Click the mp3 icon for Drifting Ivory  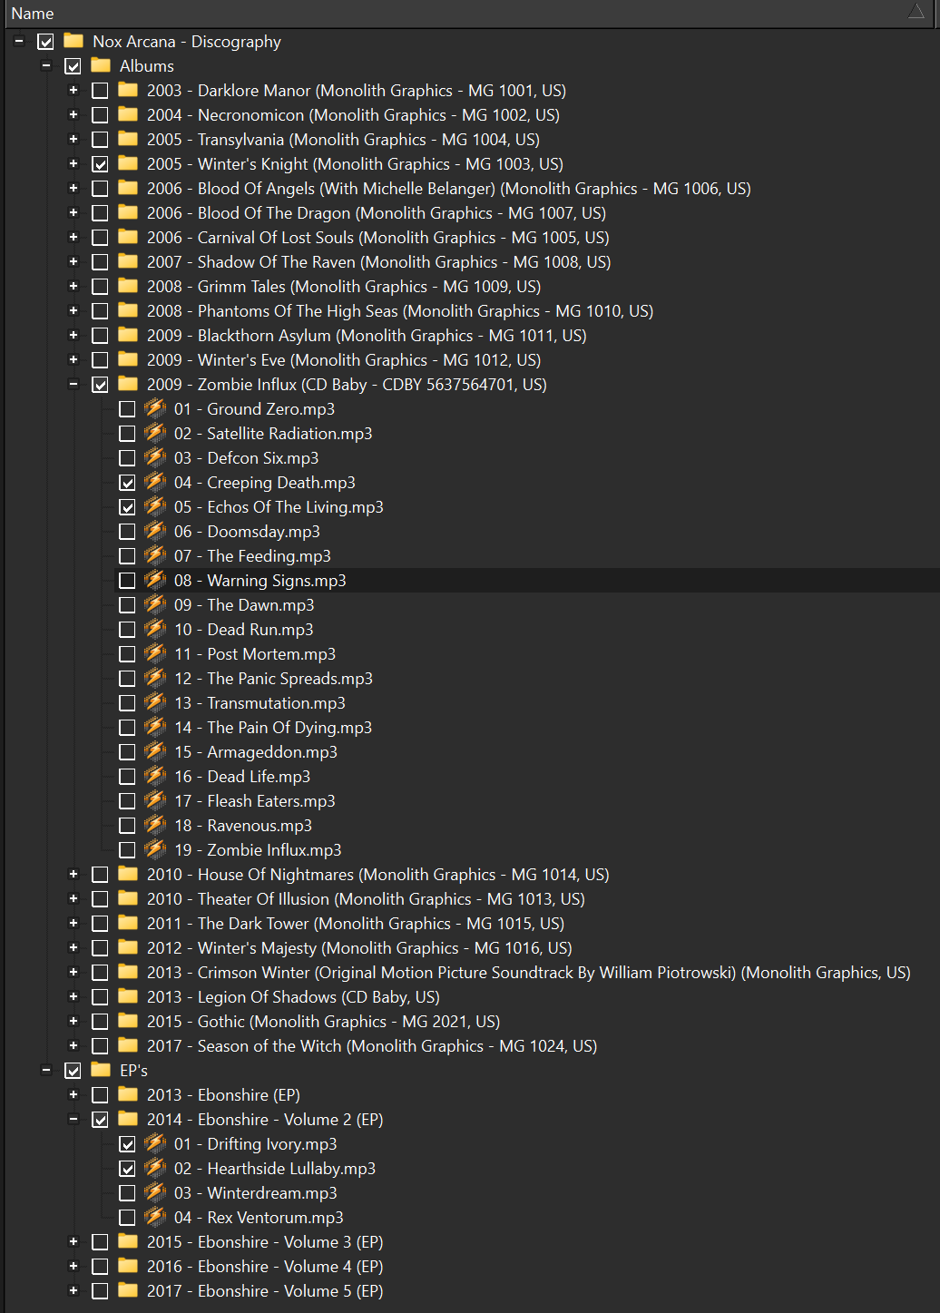[155, 1143]
